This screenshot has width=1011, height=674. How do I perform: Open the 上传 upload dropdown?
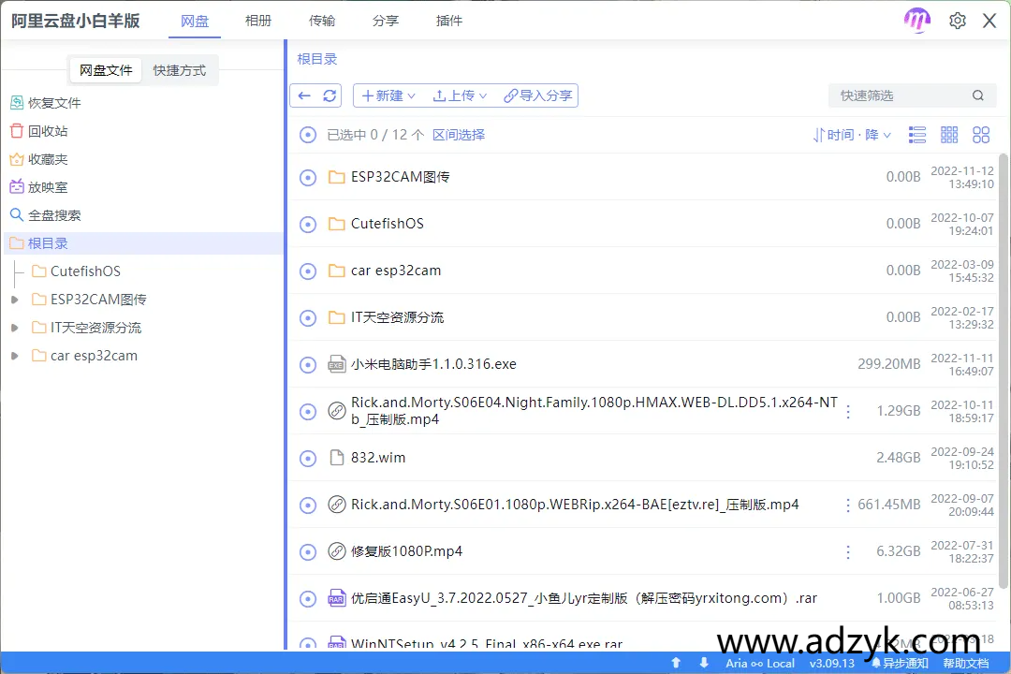(459, 95)
